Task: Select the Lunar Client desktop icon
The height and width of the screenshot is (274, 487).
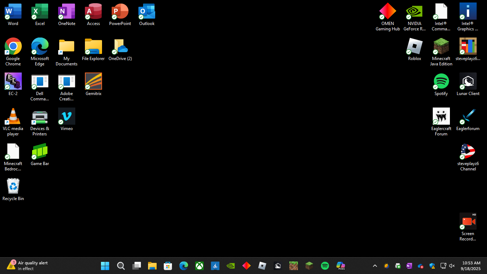Action: 468,81
